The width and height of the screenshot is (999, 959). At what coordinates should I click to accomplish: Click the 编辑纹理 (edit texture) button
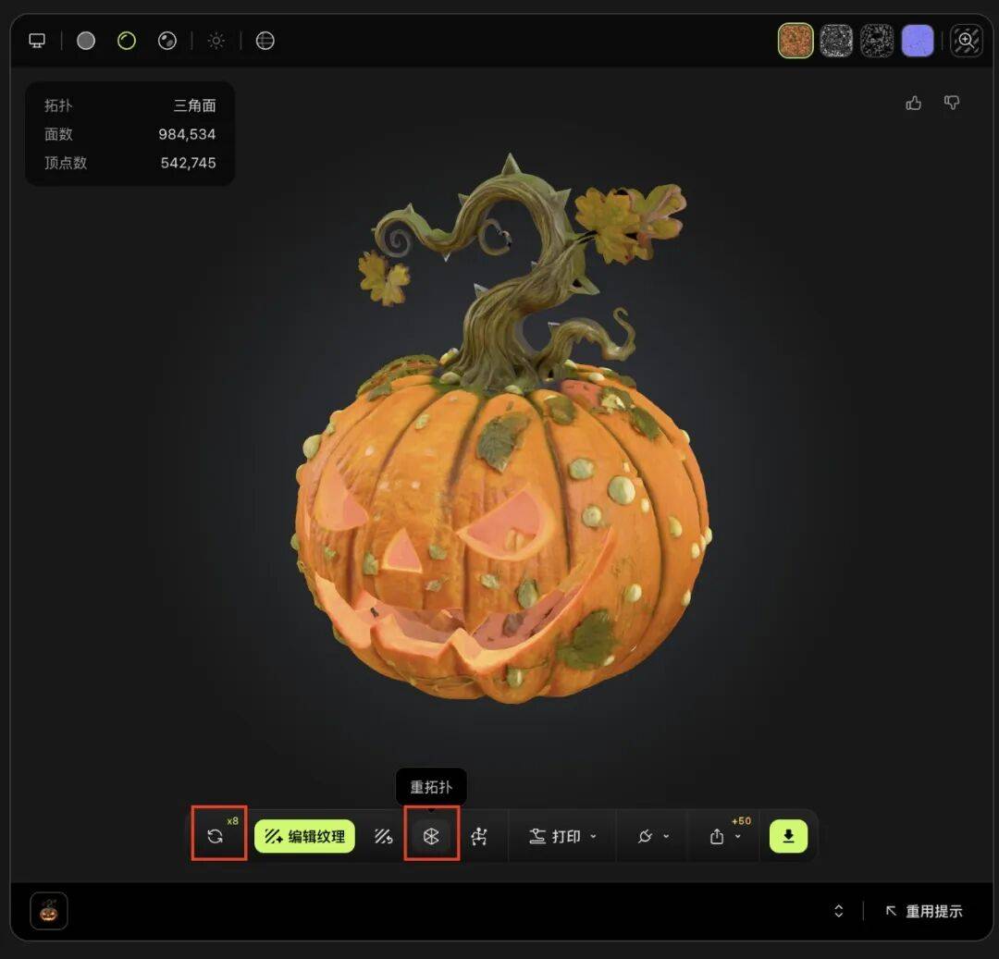304,836
